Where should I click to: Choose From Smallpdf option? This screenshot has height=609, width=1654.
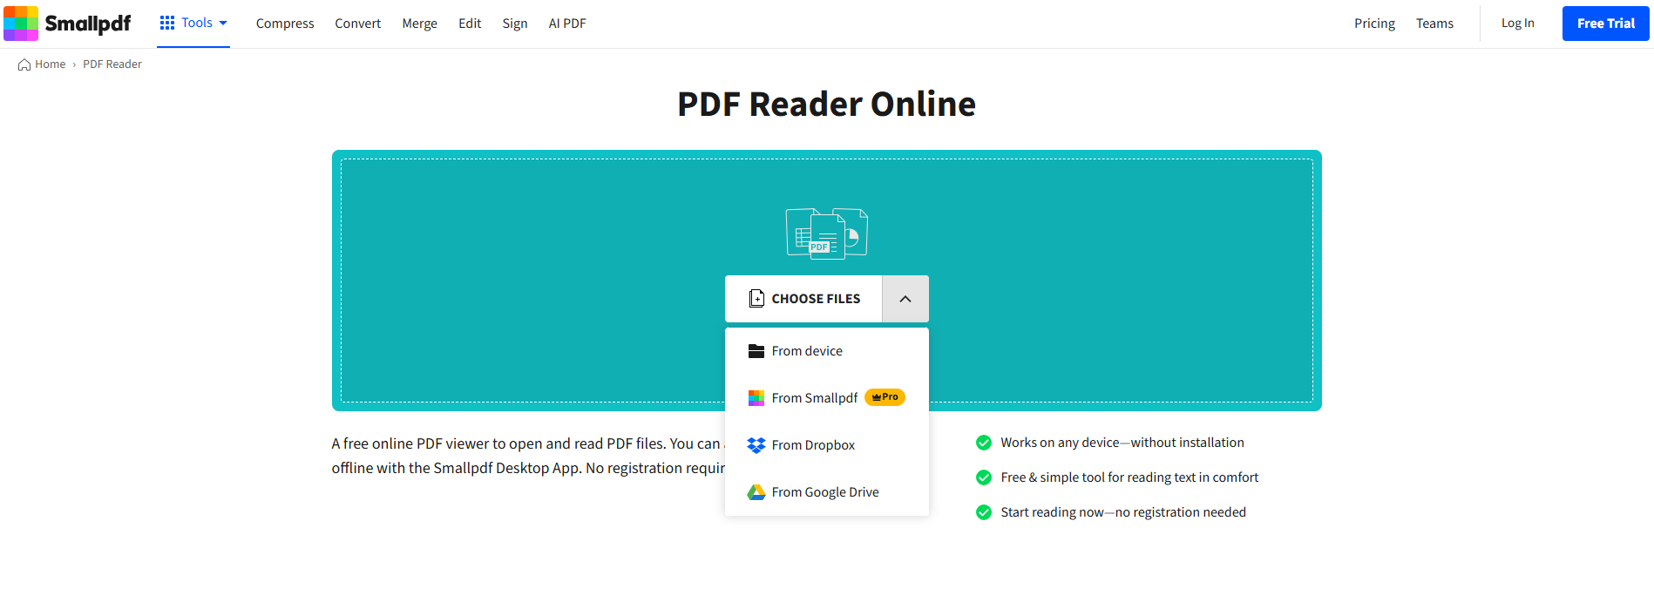(827, 398)
